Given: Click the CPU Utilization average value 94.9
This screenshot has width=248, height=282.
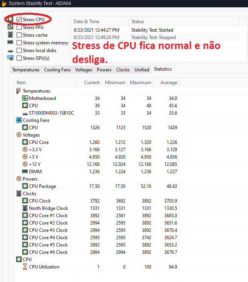Looking at the screenshot, I should coord(173,267).
